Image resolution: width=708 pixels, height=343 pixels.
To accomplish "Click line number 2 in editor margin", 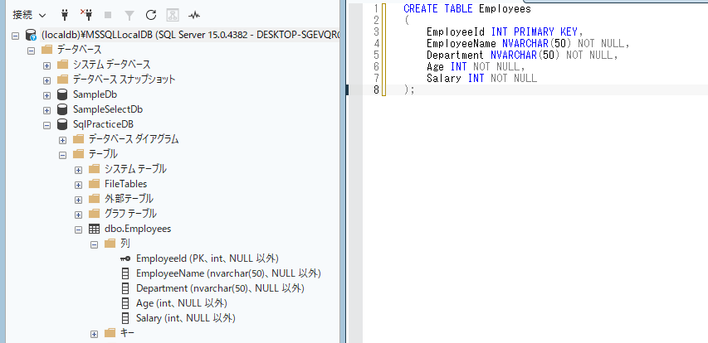I will coord(377,20).
